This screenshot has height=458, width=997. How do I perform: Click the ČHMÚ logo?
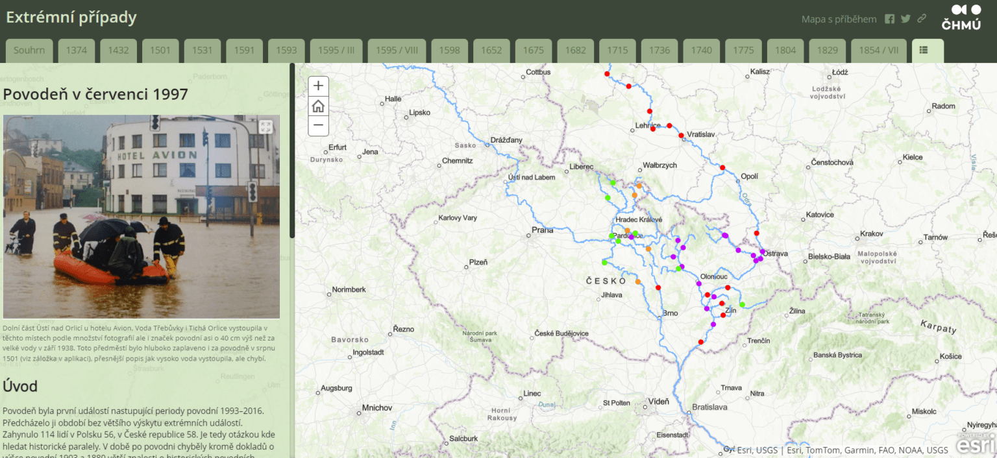tap(961, 16)
